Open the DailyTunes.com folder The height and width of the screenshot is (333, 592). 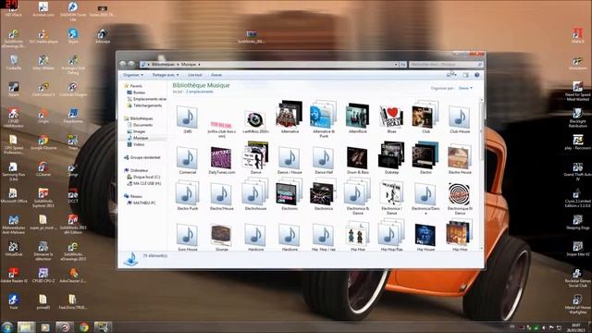coord(221,159)
